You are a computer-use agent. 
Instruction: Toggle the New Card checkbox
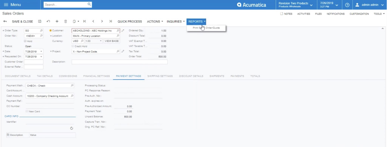click(27, 111)
